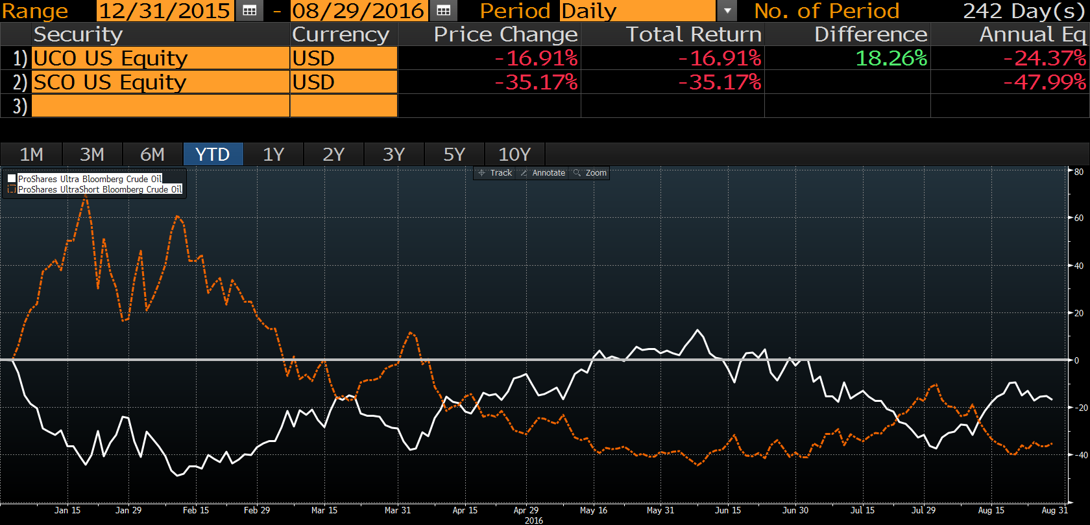Image resolution: width=1090 pixels, height=525 pixels.
Task: Expand the Period Daily dropdown arrow
Action: point(727,10)
